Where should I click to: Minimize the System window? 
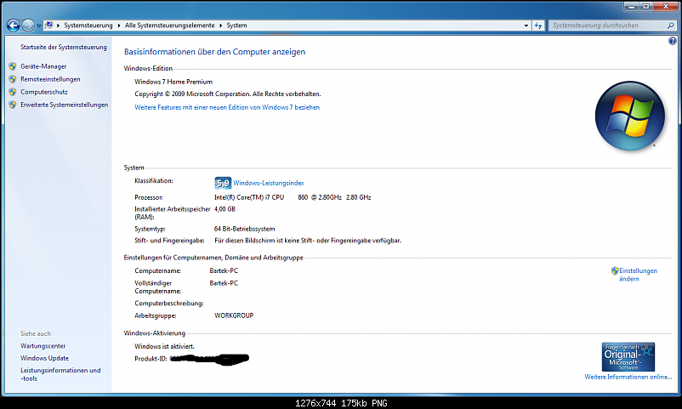632,6
